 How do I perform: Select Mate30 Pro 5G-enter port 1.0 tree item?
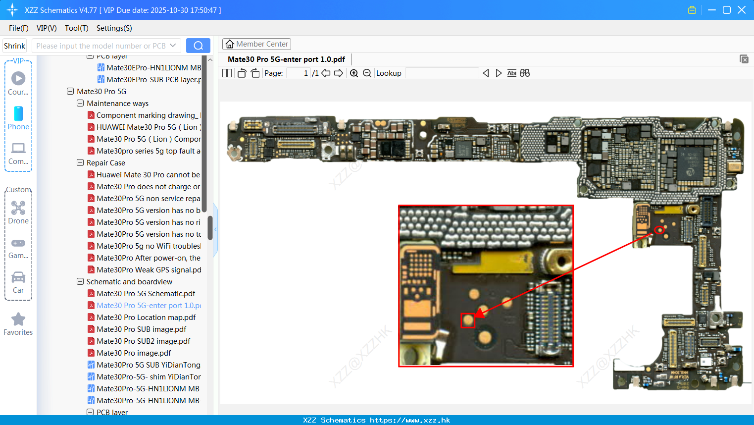point(144,305)
